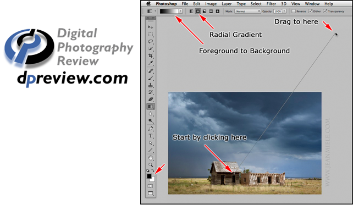353x210 pixels.
Task: Click the black foreground color swatch
Action: 149,176
